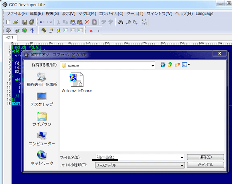
Task: Click the Find Next binoculars icon
Action: coord(135,22)
